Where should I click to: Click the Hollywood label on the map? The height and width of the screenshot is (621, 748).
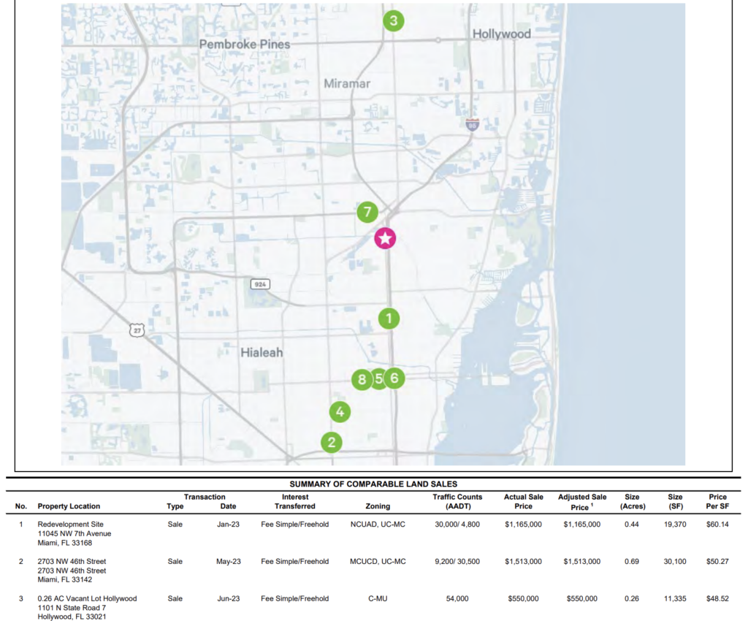pos(501,34)
